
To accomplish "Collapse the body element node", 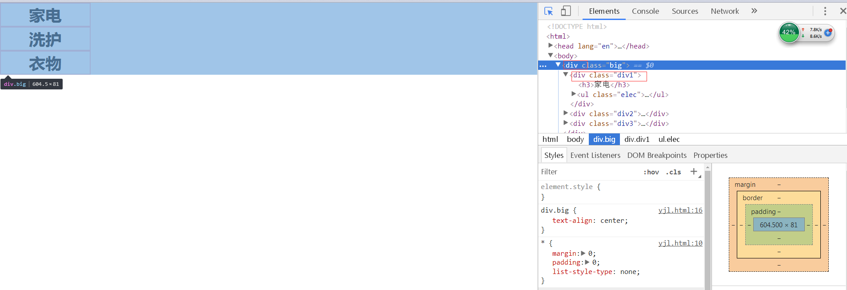I will tap(551, 55).
